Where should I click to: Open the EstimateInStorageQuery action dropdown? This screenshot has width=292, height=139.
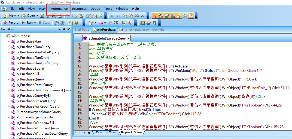pos(128,38)
